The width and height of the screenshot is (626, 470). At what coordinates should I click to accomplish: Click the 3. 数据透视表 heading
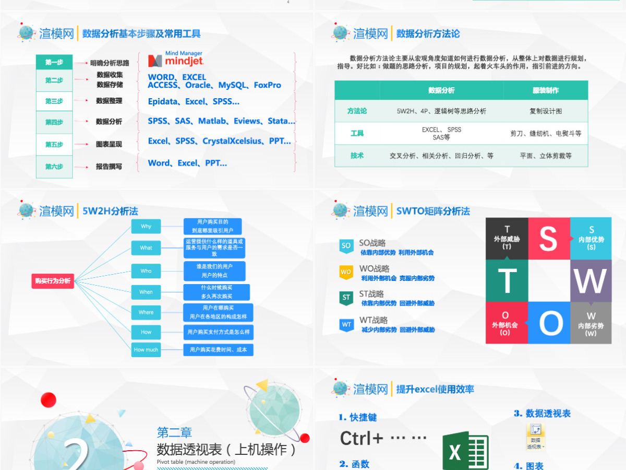542,413
